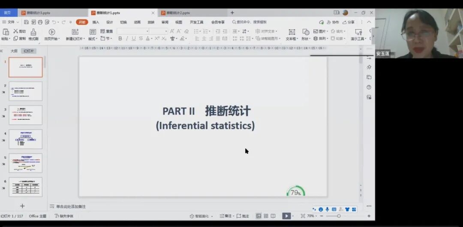Redo the last action

tap(63, 22)
